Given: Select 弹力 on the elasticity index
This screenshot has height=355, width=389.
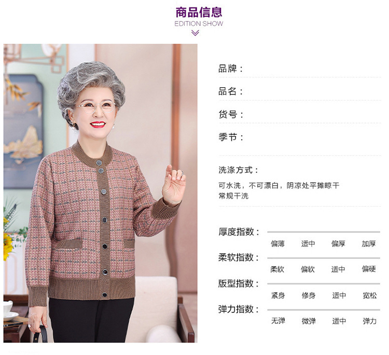Looking at the screenshot, I should [370, 321].
